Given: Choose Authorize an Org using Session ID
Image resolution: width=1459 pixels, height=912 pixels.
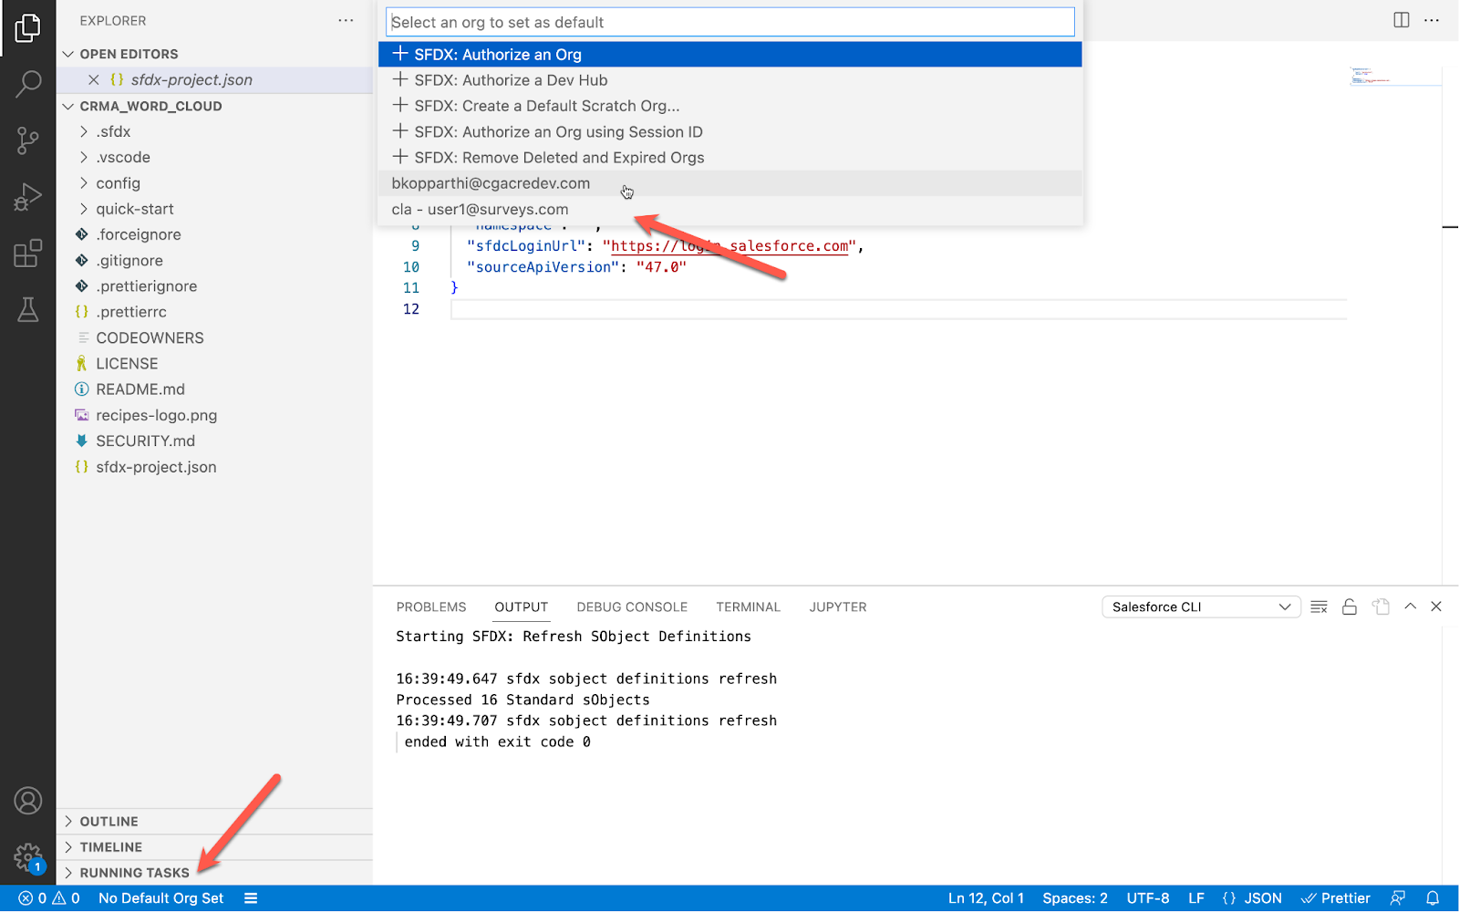Looking at the screenshot, I should tap(730, 132).
